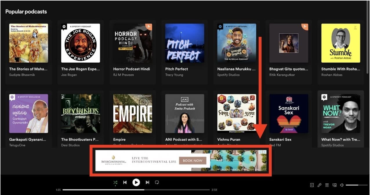
Task: Click the Horror Podcast Hindi title text
Action: [x=131, y=69]
